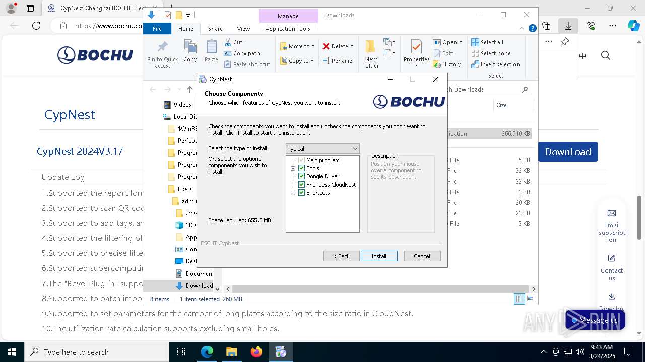Click Copy path in the ribbon

[x=242, y=53]
